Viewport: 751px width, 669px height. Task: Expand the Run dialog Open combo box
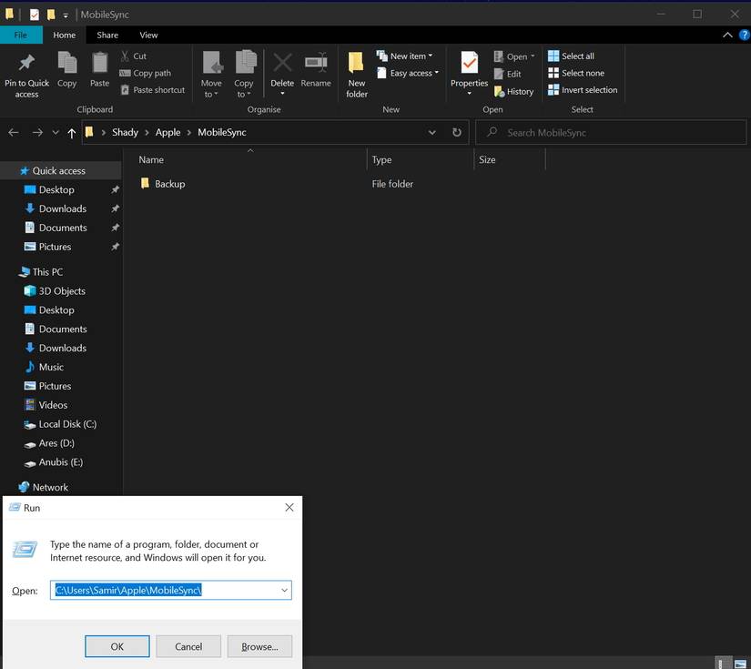point(284,591)
